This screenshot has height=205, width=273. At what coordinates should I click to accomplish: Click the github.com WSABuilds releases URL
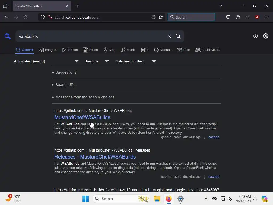point(102,150)
